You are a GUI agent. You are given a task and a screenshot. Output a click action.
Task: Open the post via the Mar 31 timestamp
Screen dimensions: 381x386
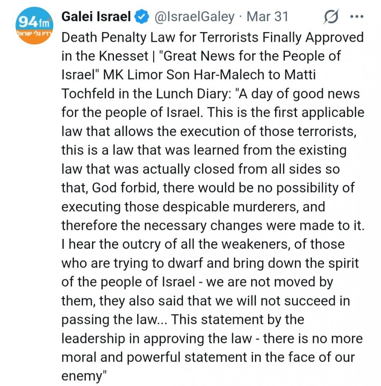pos(267,17)
